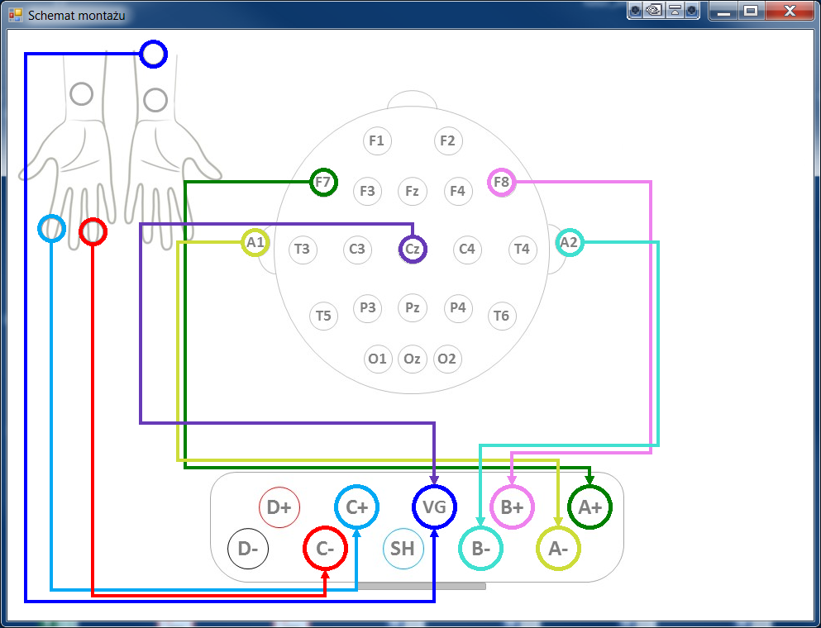The image size is (821, 628).
Task: Select the A2 right ear electrode
Action: coord(569,242)
